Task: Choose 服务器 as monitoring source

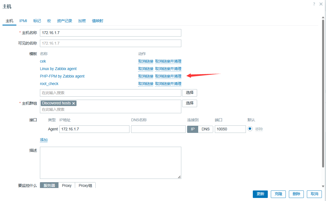Action: [x=49, y=185]
